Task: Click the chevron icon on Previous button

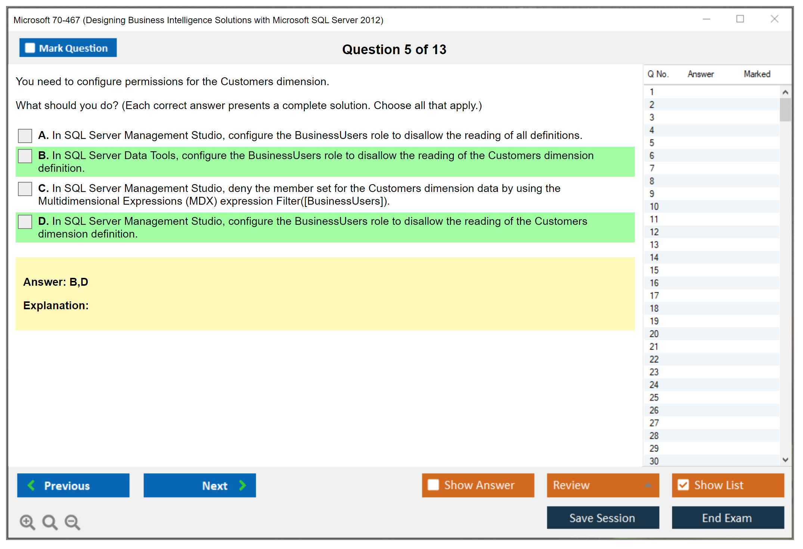Action: click(x=32, y=486)
